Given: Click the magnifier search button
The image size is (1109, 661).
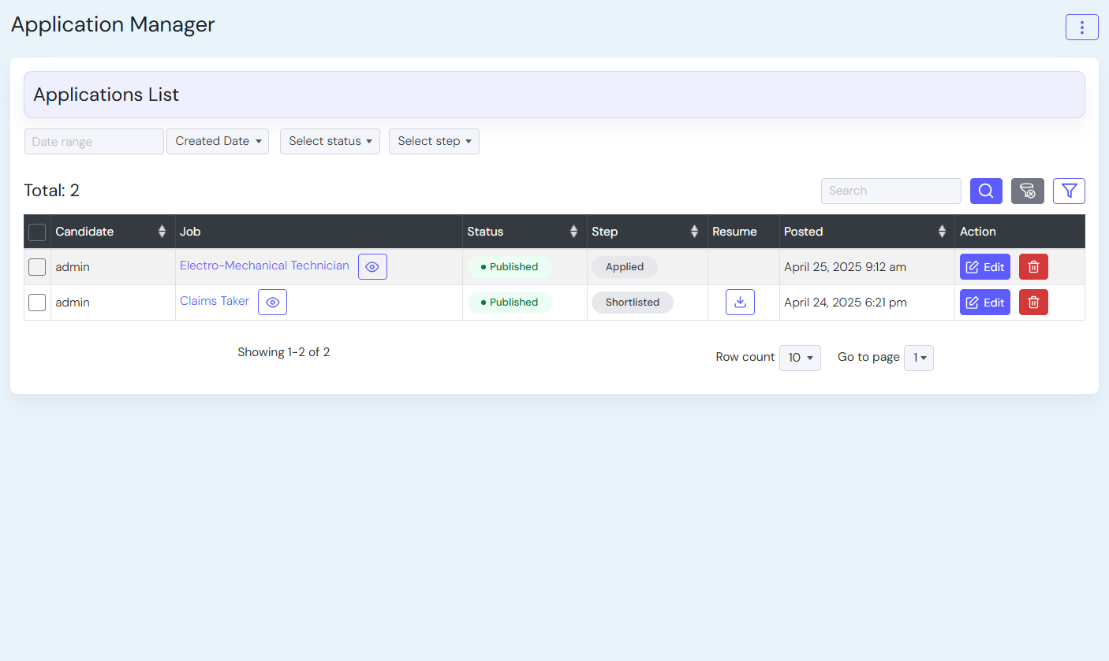Looking at the screenshot, I should point(986,191).
